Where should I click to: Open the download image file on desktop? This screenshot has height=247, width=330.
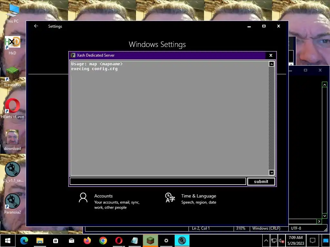(x=13, y=140)
